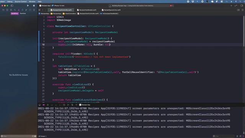Toggle editor options icon at top right
The image size is (245, 138).
238,10
